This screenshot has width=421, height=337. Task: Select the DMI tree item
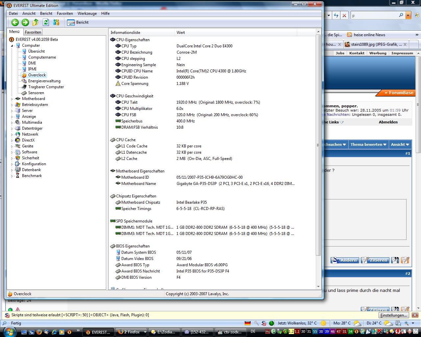(32, 63)
